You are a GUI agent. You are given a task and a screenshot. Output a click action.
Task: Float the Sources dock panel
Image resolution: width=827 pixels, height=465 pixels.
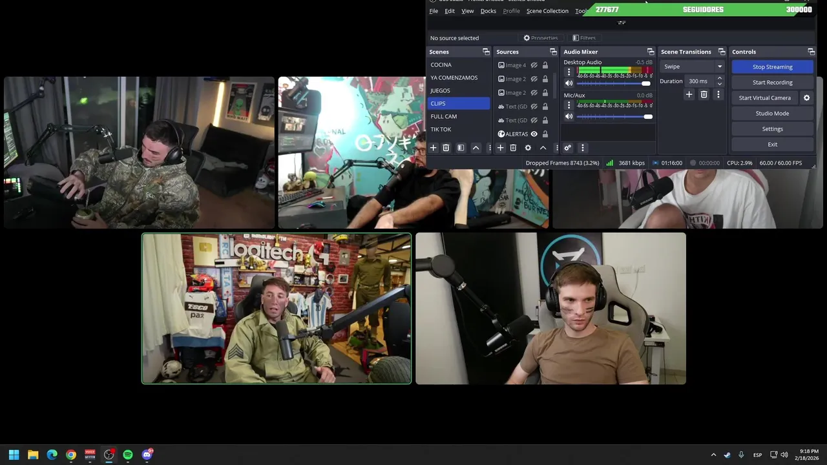coord(553,52)
